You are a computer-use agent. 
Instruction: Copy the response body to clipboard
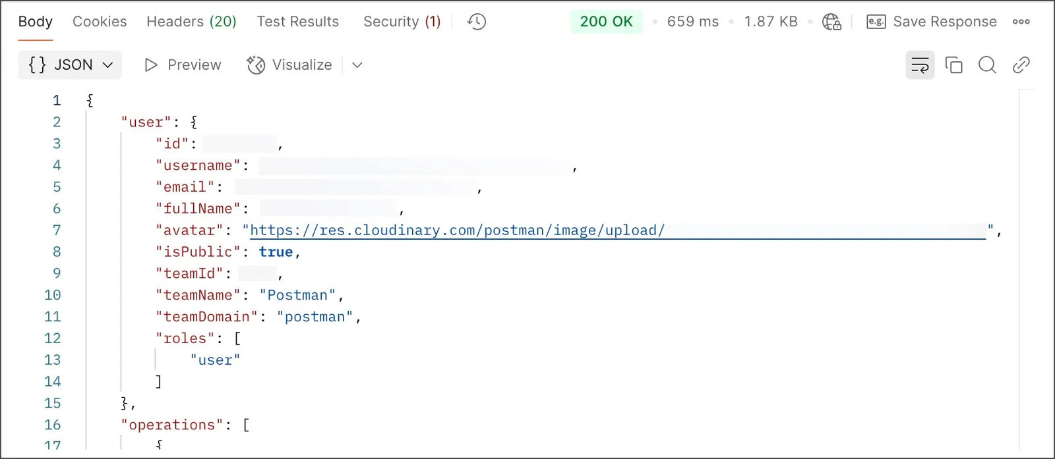pos(953,65)
